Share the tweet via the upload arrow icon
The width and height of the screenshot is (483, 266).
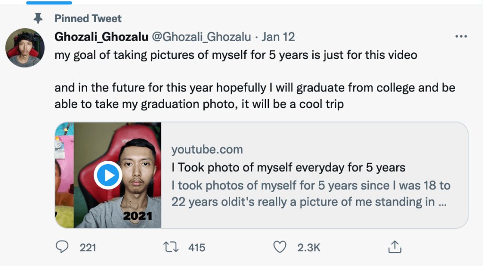tap(394, 247)
